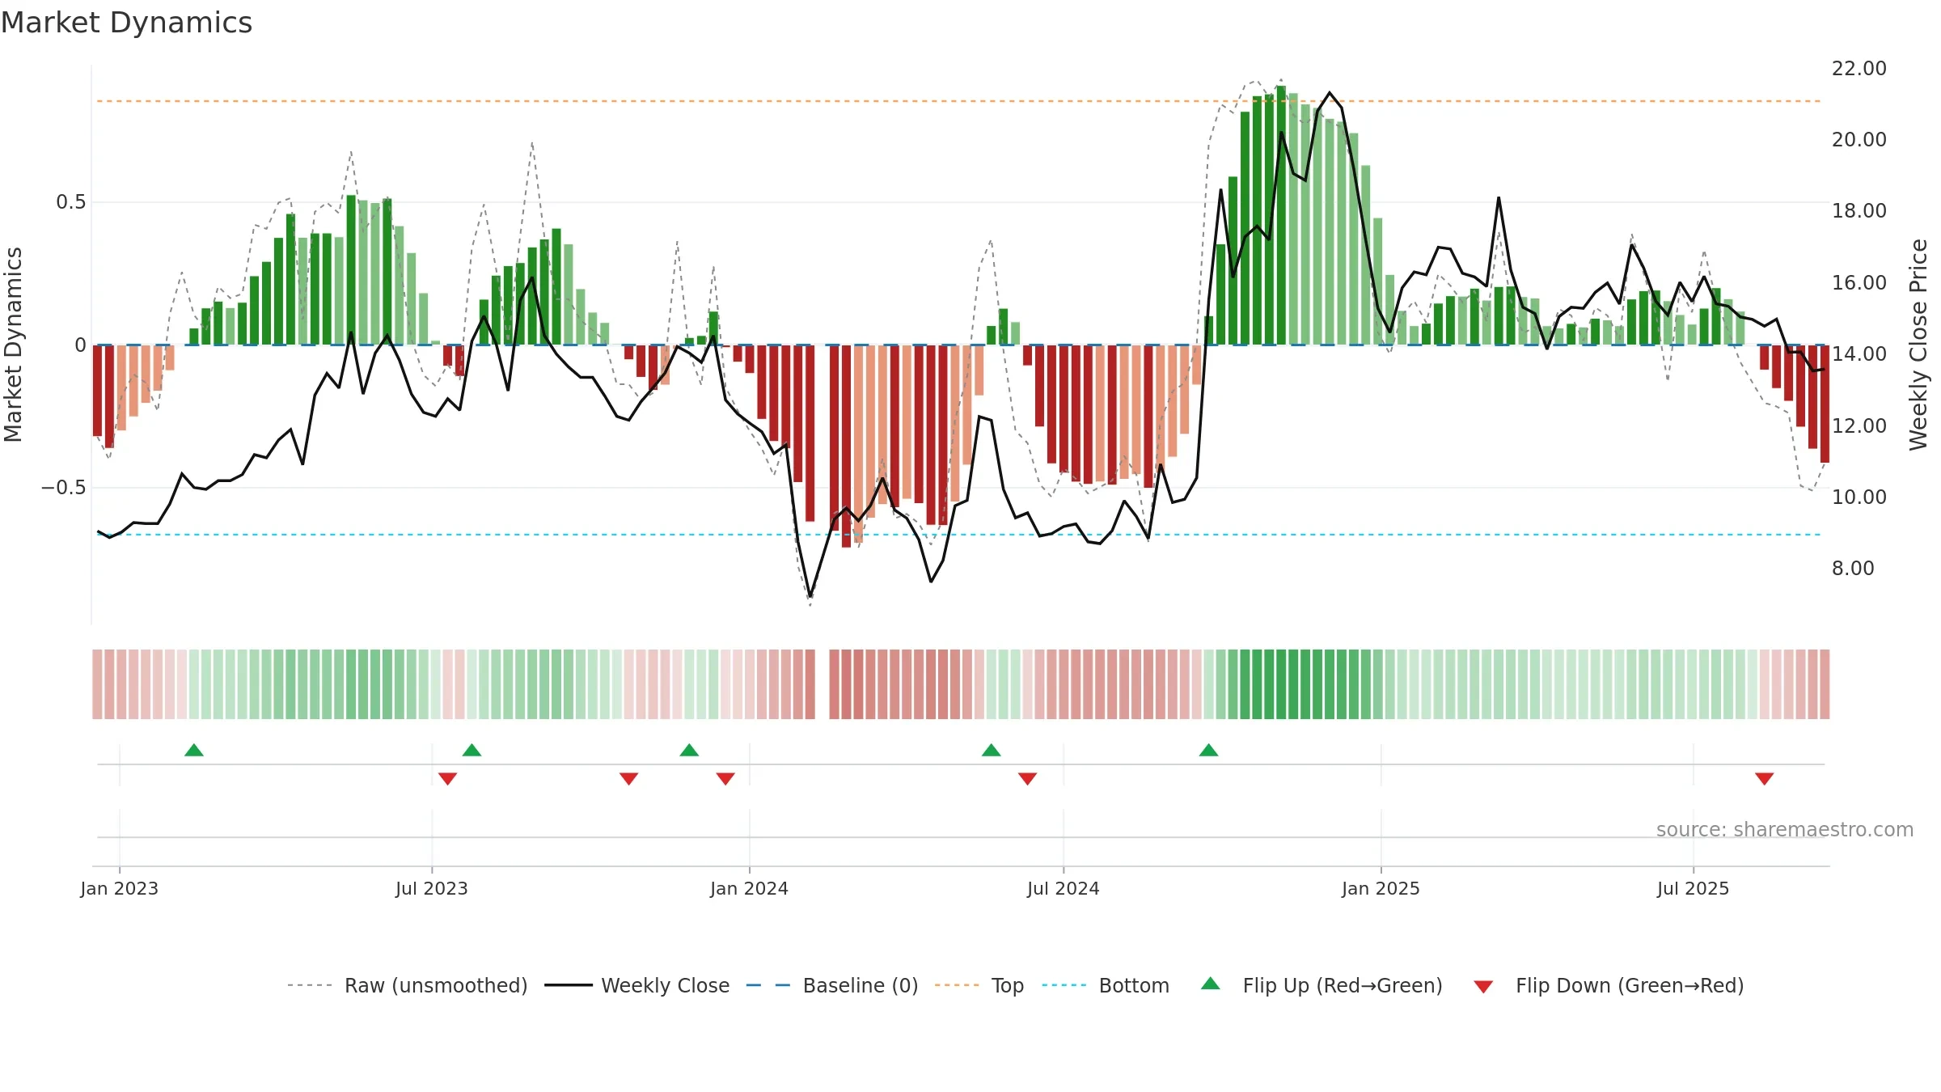Click the green flip-up triangle just after Jul 2023

[472, 750]
